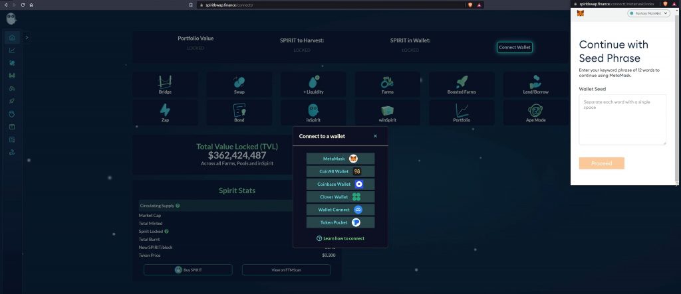Screen dimensions: 681x294
Task: Click the help icon beside Spirit Locked
Action: tap(167, 232)
